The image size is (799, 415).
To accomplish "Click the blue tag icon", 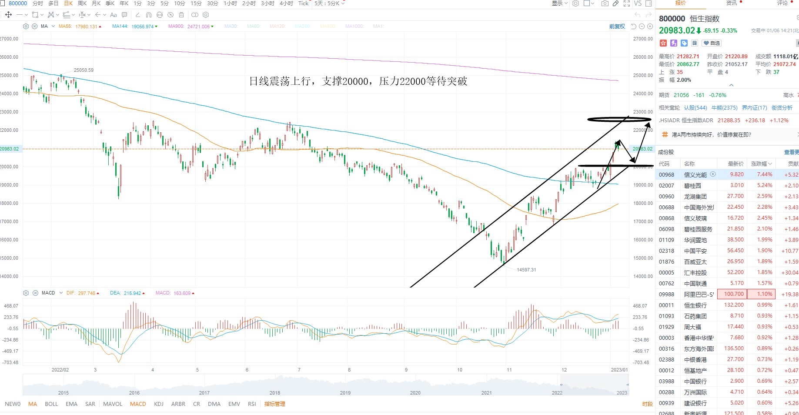I will [684, 43].
